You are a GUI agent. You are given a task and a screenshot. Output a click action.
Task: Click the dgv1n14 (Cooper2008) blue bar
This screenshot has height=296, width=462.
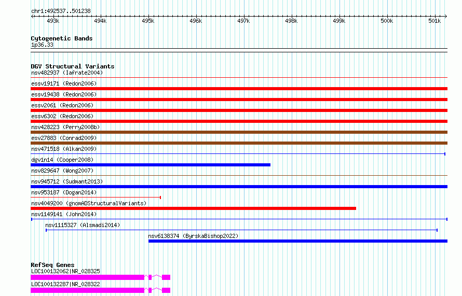[x=151, y=165]
